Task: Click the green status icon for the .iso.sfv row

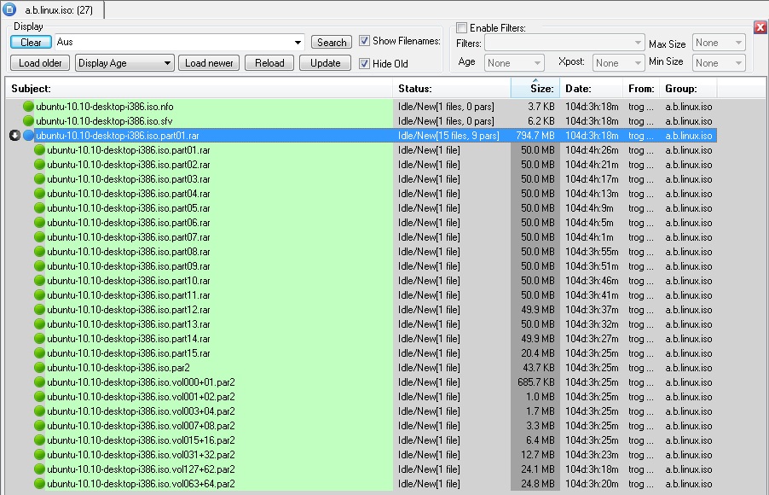Action: pyautogui.click(x=28, y=121)
